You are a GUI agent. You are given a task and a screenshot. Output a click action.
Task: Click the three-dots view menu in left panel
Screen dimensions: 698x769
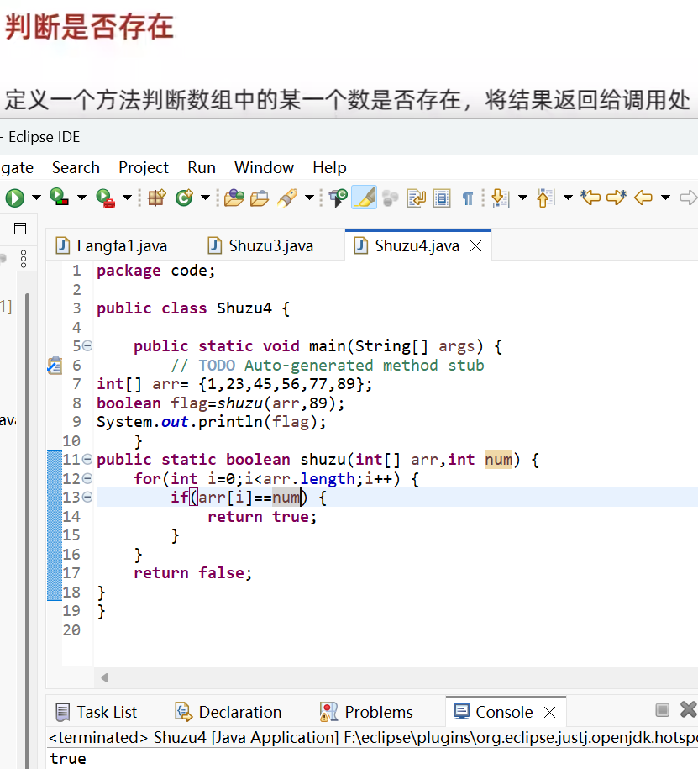click(23, 259)
